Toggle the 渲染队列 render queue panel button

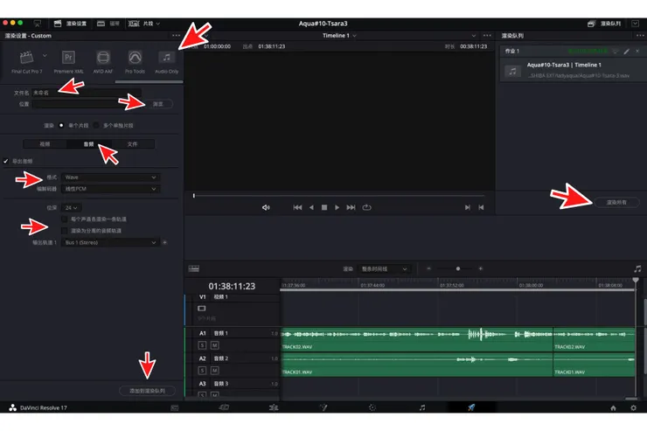point(604,24)
